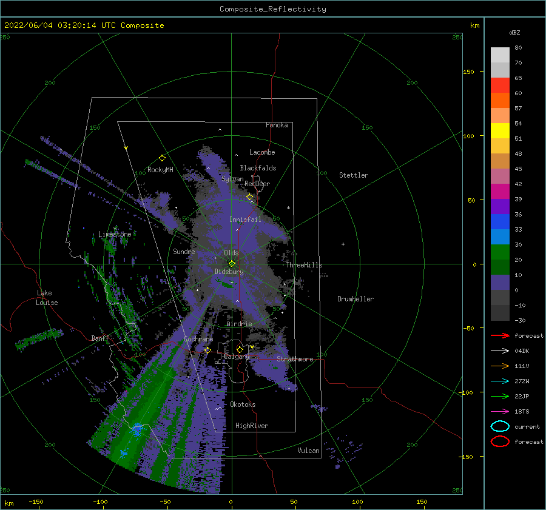Click the Lake Louise label
This screenshot has height=510, width=546.
coord(47,298)
